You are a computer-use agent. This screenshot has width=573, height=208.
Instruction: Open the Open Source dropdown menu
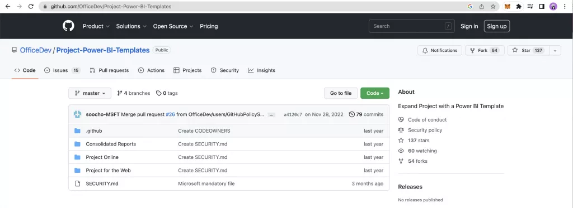(173, 26)
